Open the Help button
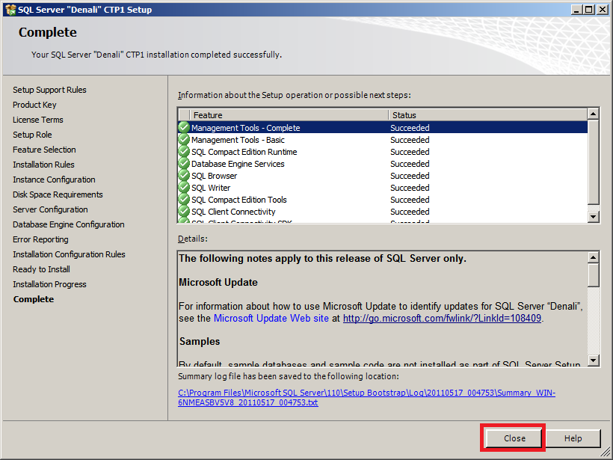Screen dimensions: 613x460 point(573,438)
